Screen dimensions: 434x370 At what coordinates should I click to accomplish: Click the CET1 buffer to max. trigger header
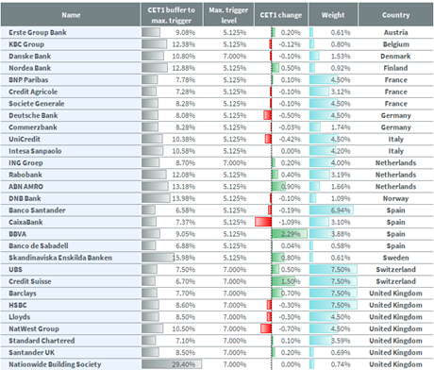pyautogui.click(x=172, y=15)
